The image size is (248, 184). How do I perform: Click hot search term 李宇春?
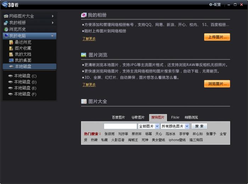(184, 134)
